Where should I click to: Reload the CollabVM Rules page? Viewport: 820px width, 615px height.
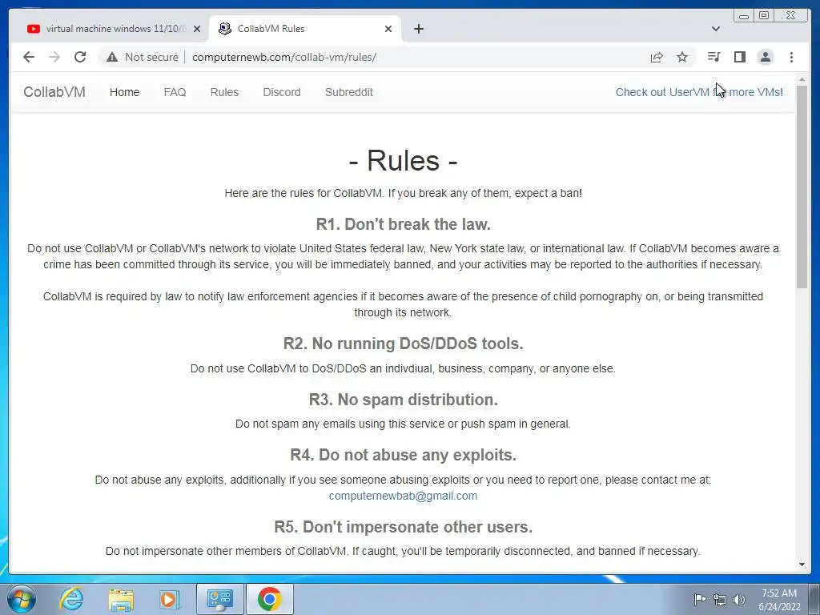click(x=80, y=57)
